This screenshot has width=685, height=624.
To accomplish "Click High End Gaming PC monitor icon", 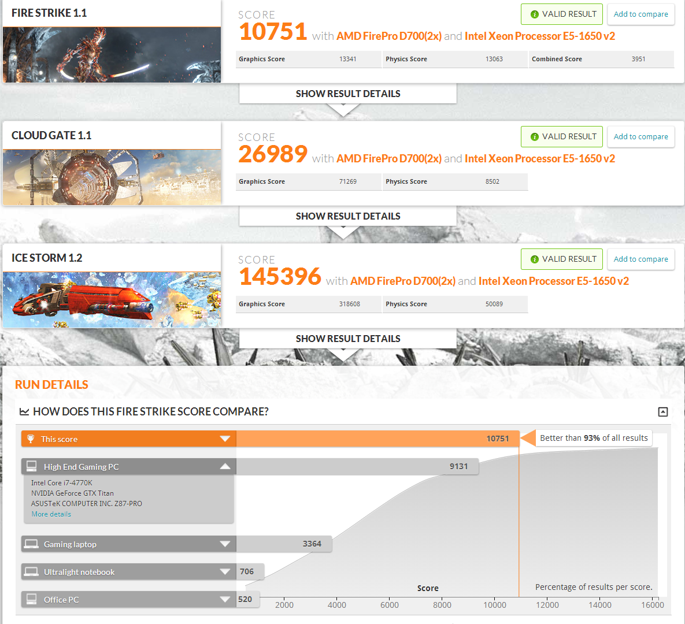I will coord(31,466).
